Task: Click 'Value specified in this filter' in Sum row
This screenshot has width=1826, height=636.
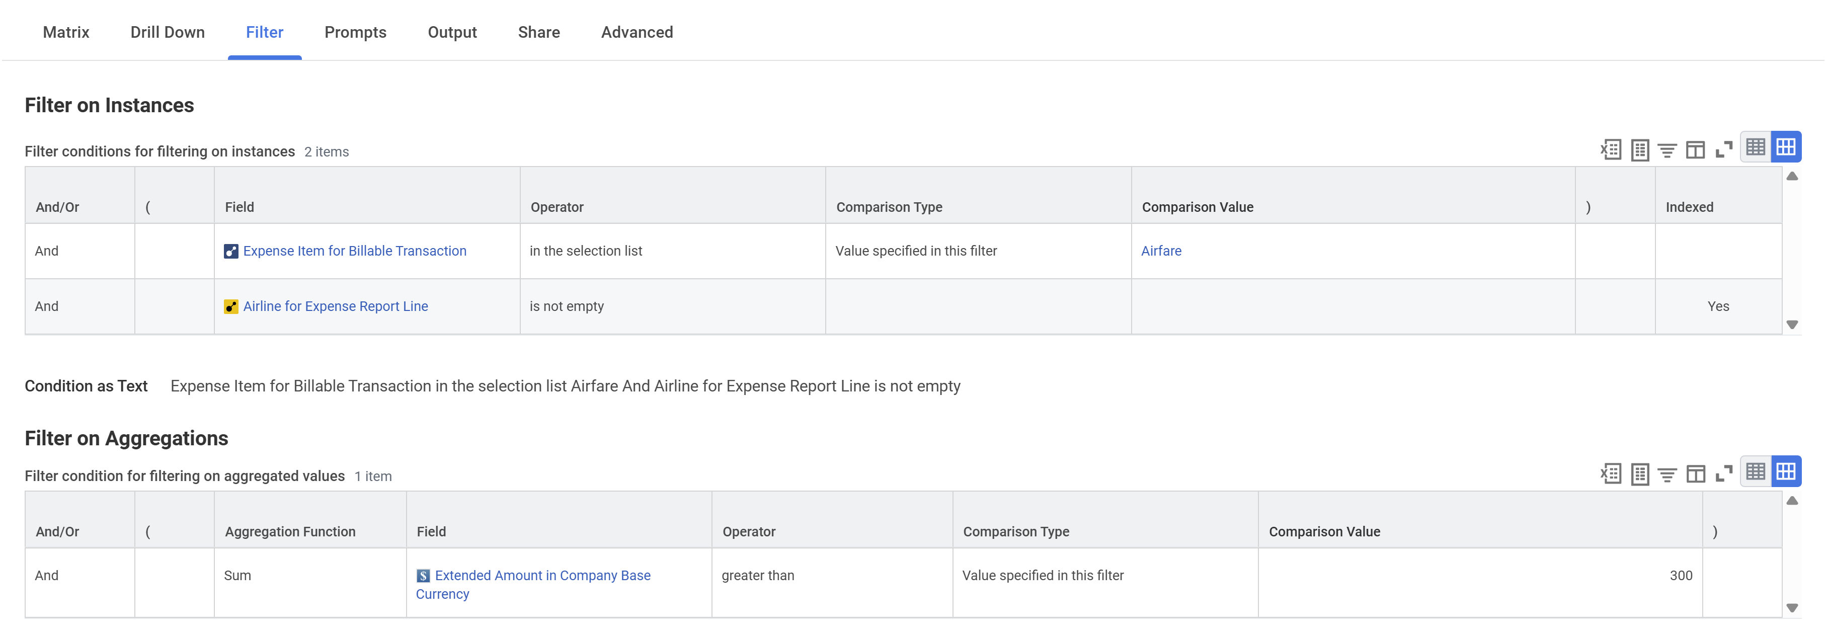Action: point(1043,576)
